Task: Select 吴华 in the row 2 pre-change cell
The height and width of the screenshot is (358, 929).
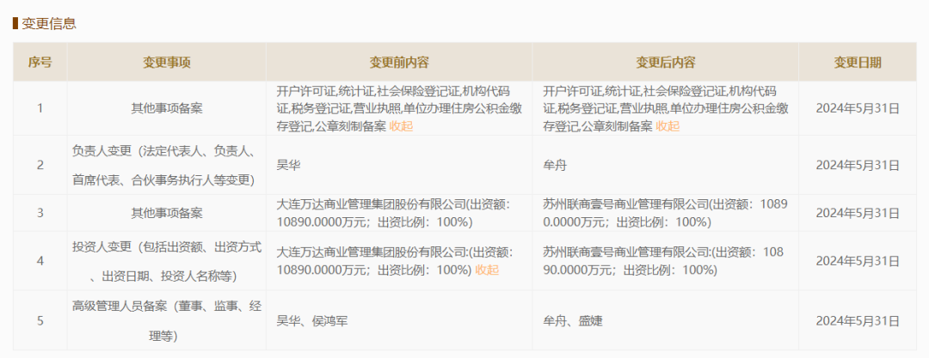Action: pyautogui.click(x=289, y=165)
